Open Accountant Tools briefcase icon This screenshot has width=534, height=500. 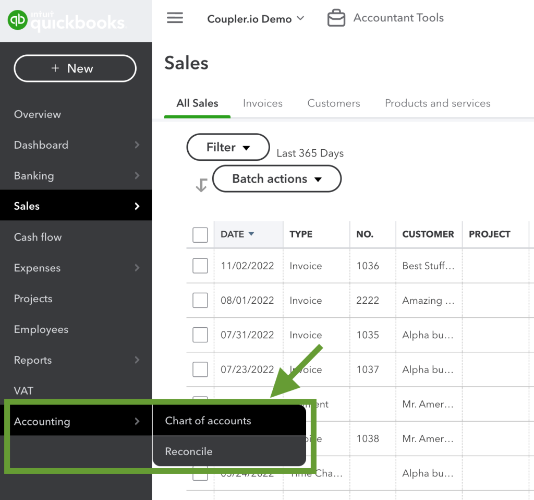pyautogui.click(x=336, y=17)
